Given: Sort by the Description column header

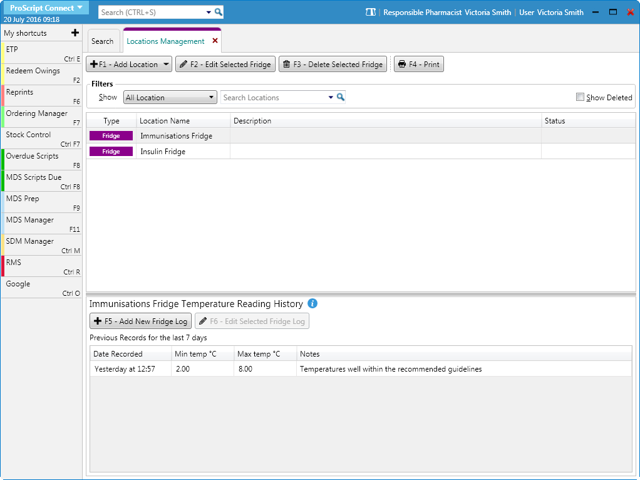Looking at the screenshot, I should [386, 121].
